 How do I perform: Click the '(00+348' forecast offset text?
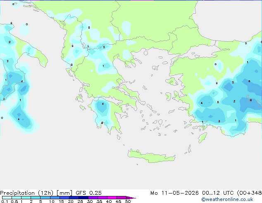pos(249,193)
